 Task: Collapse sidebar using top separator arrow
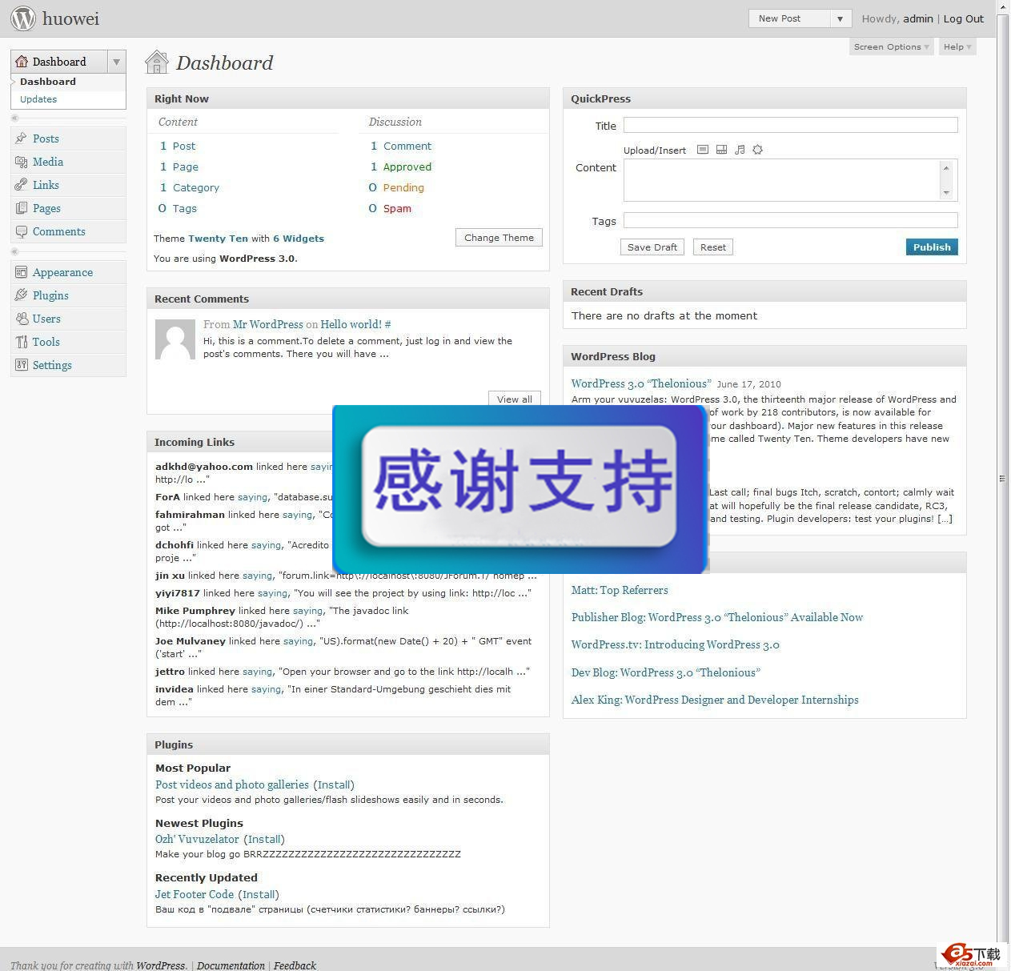pyautogui.click(x=14, y=118)
